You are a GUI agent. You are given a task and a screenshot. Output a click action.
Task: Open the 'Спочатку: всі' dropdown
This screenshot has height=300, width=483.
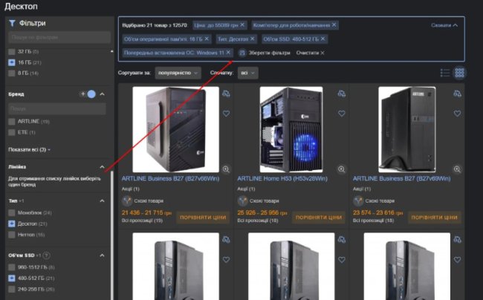pyautogui.click(x=250, y=73)
